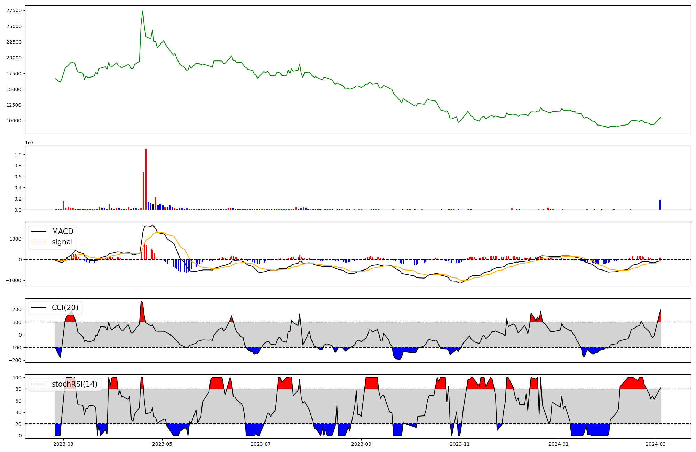Click the stochRSI(14) legend label
Viewport: 696px width, 452px height.
tap(74, 384)
